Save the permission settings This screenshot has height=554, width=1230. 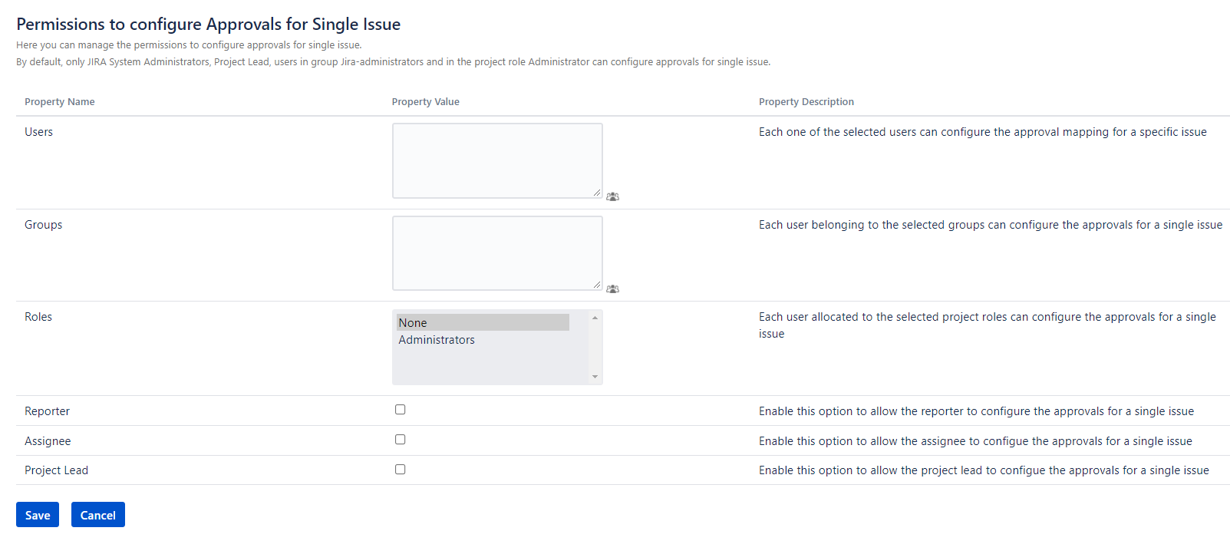38,515
